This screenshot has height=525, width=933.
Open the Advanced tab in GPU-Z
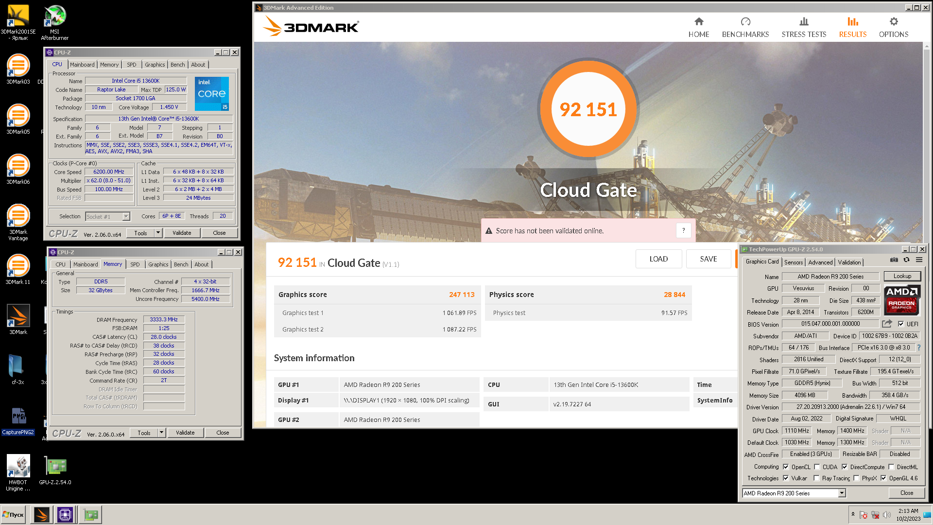[x=821, y=262]
